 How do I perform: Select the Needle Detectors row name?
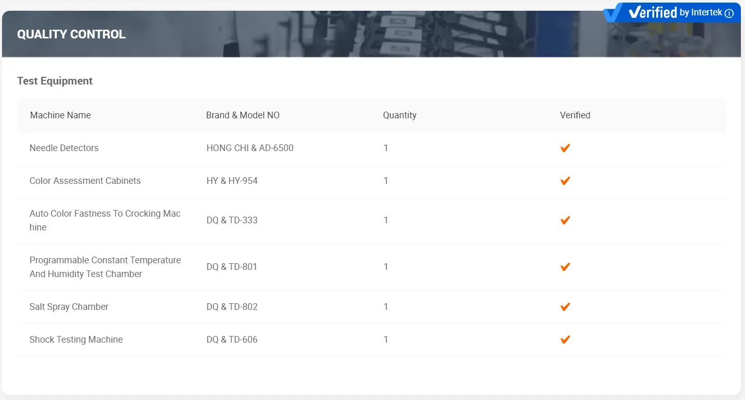(x=64, y=148)
